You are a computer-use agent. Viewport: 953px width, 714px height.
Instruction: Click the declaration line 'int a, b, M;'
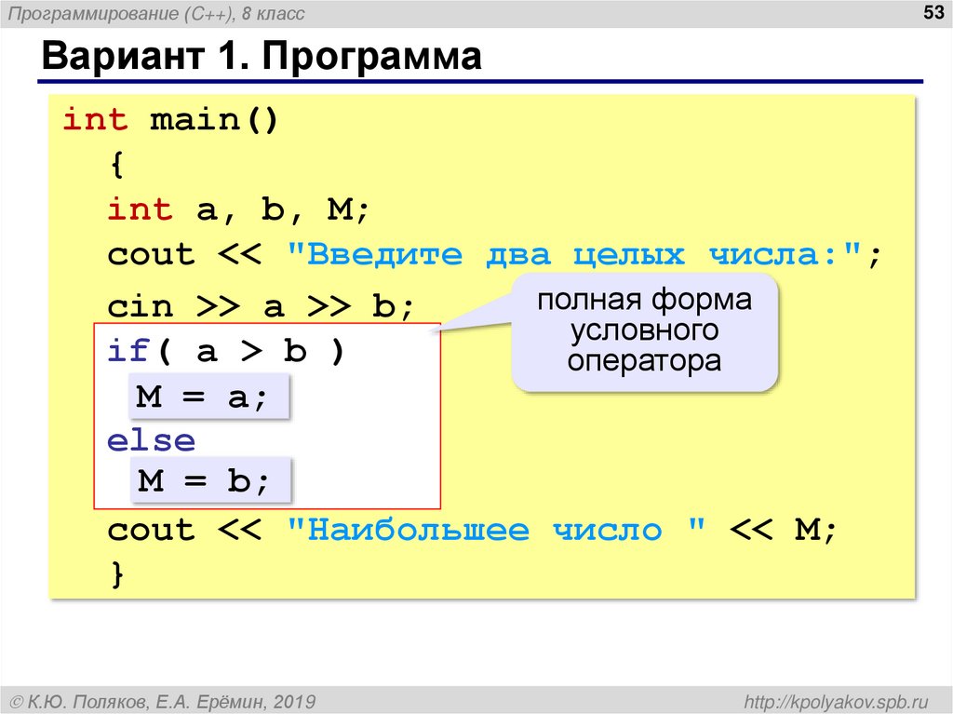237,210
